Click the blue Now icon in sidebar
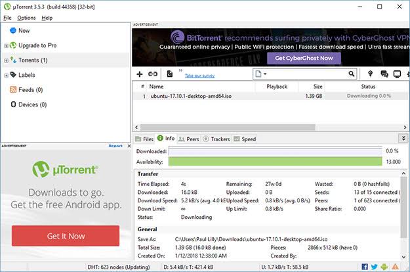The height and width of the screenshot is (272, 410). [13, 30]
